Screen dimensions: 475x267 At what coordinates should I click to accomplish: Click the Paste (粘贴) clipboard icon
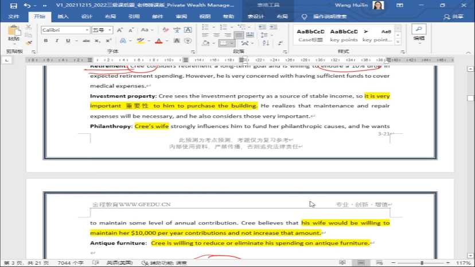[x=14, y=31]
